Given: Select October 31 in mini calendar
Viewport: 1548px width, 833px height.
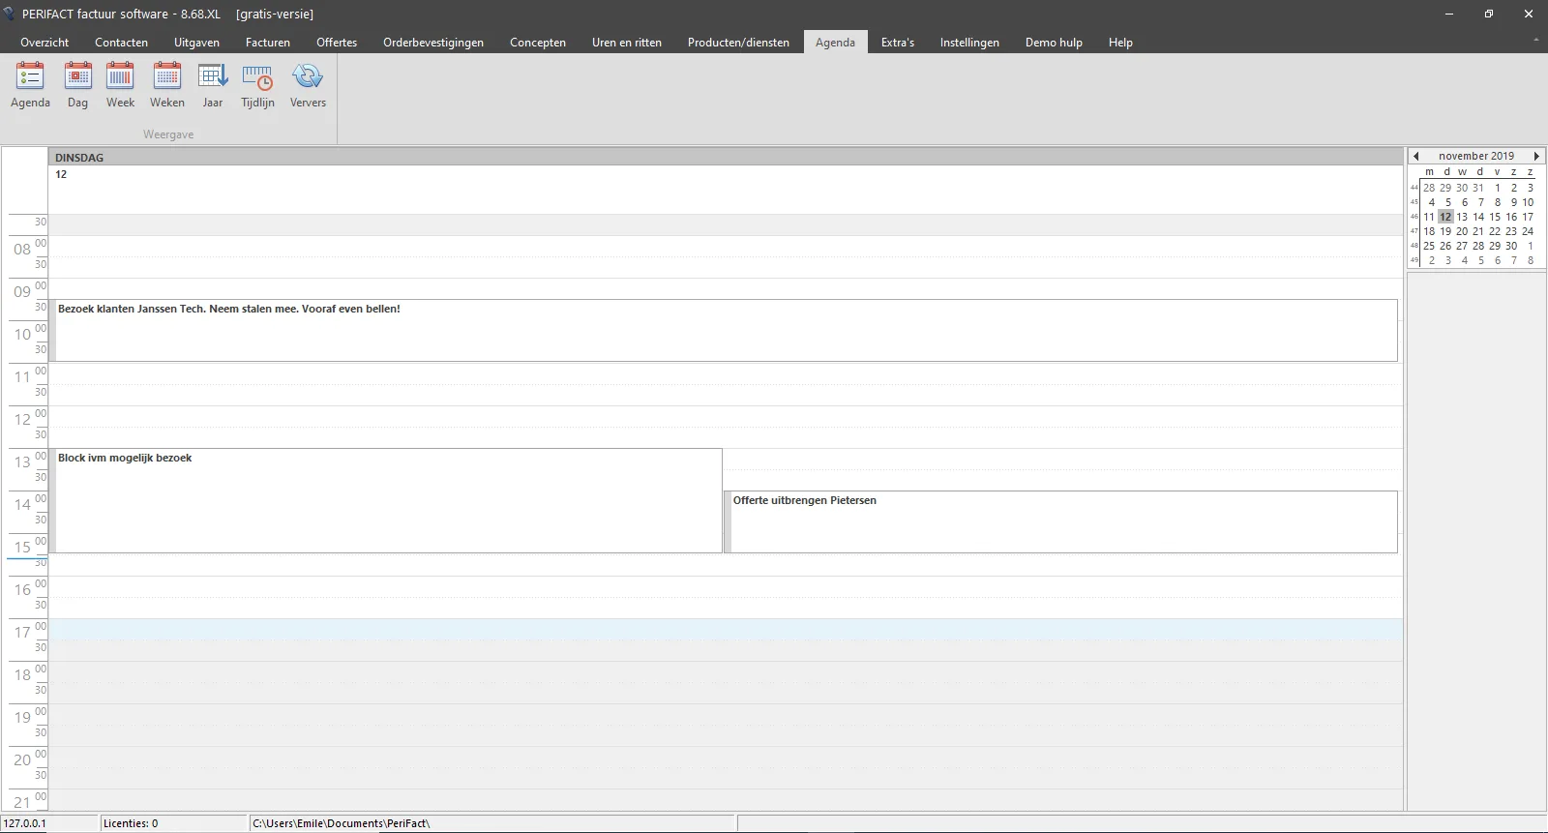Looking at the screenshot, I should point(1478,188).
